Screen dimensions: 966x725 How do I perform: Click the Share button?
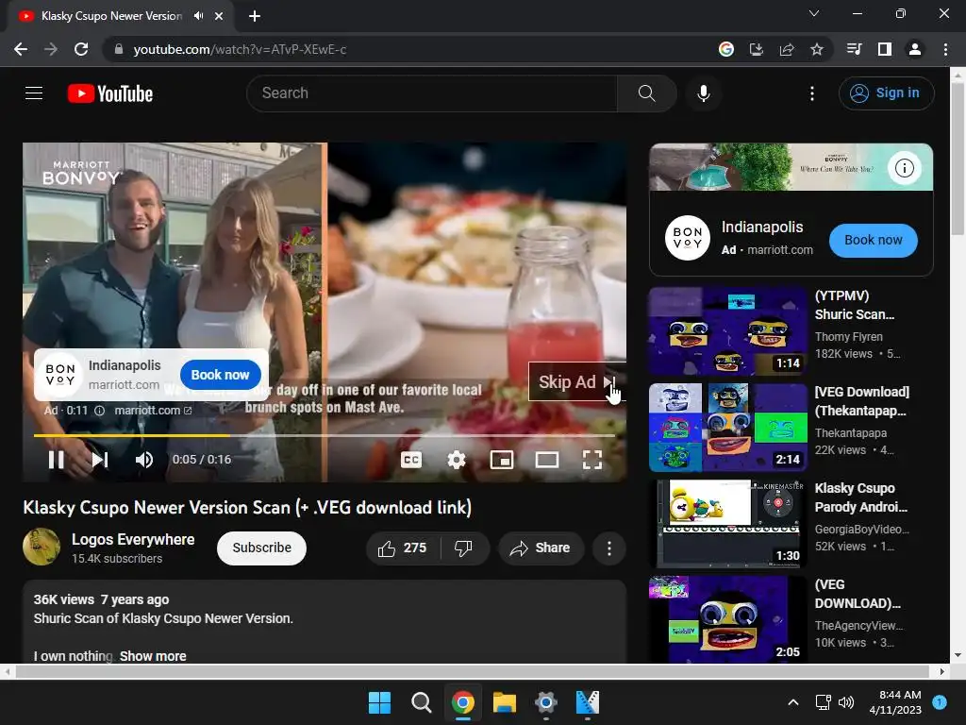[x=541, y=548]
